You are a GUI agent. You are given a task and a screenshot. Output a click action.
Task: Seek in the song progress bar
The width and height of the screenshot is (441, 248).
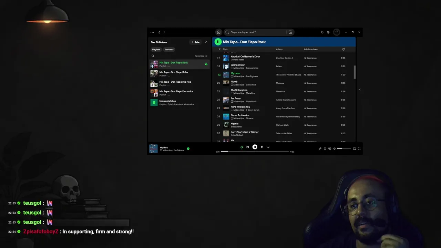pos(255,152)
